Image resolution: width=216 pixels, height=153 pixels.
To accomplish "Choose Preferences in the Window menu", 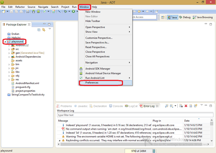I will point(92,83).
